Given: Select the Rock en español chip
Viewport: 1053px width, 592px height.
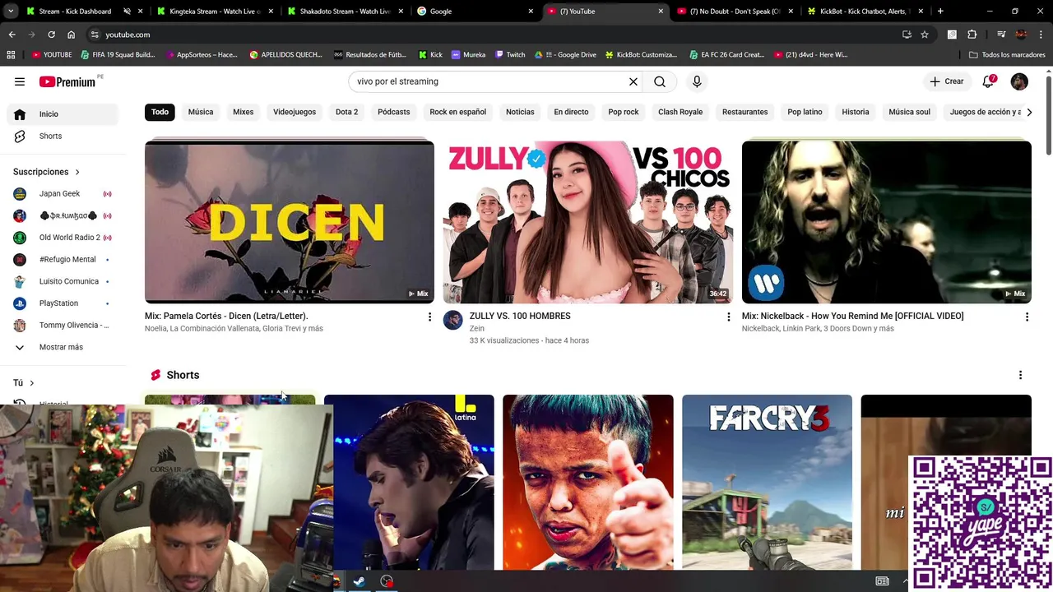Looking at the screenshot, I should [x=457, y=112].
